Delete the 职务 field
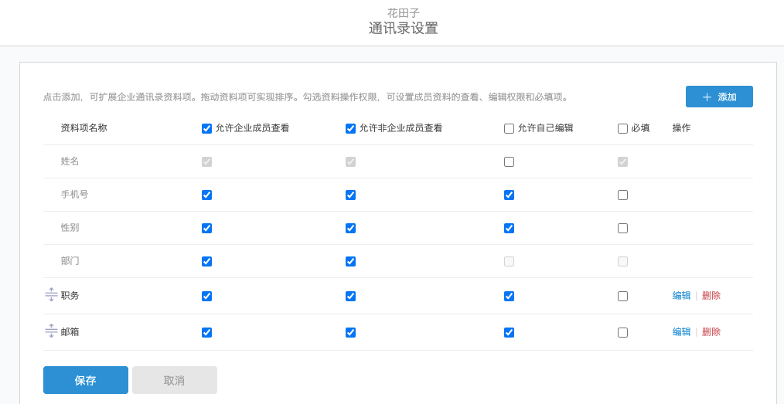The image size is (784, 404). (x=711, y=296)
